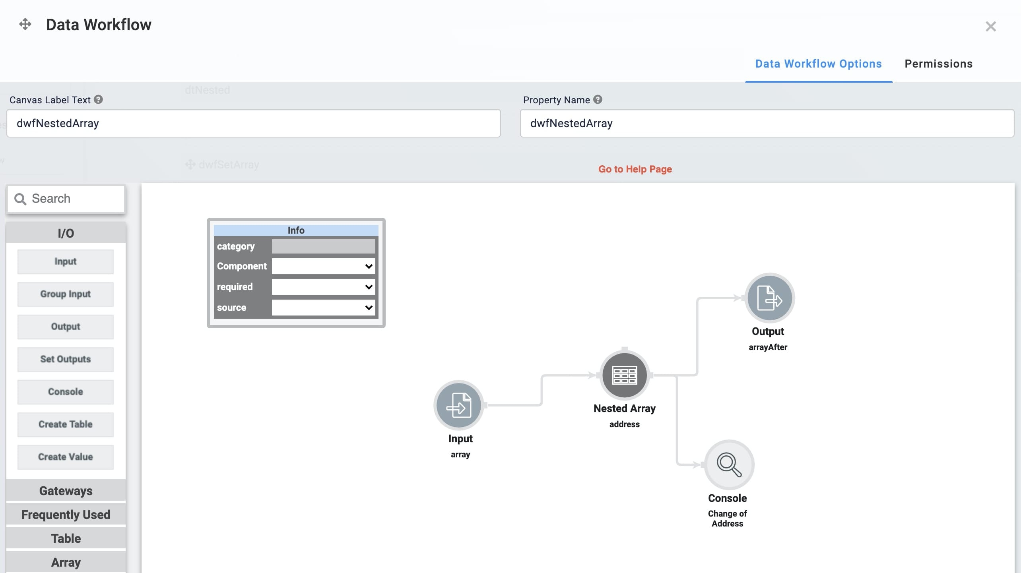Viewport: 1021px width, 573px height.
Task: Click the Property Name input field
Action: [x=767, y=123]
